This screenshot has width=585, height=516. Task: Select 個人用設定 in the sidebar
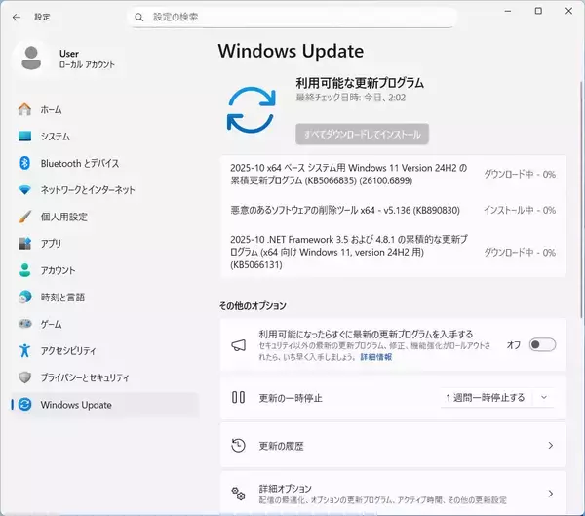point(105,217)
